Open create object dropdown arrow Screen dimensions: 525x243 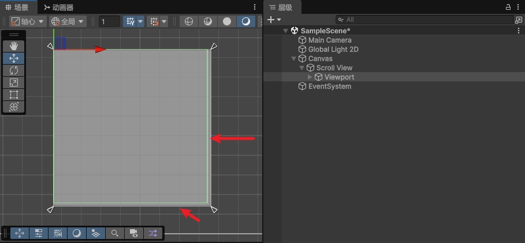click(x=279, y=20)
